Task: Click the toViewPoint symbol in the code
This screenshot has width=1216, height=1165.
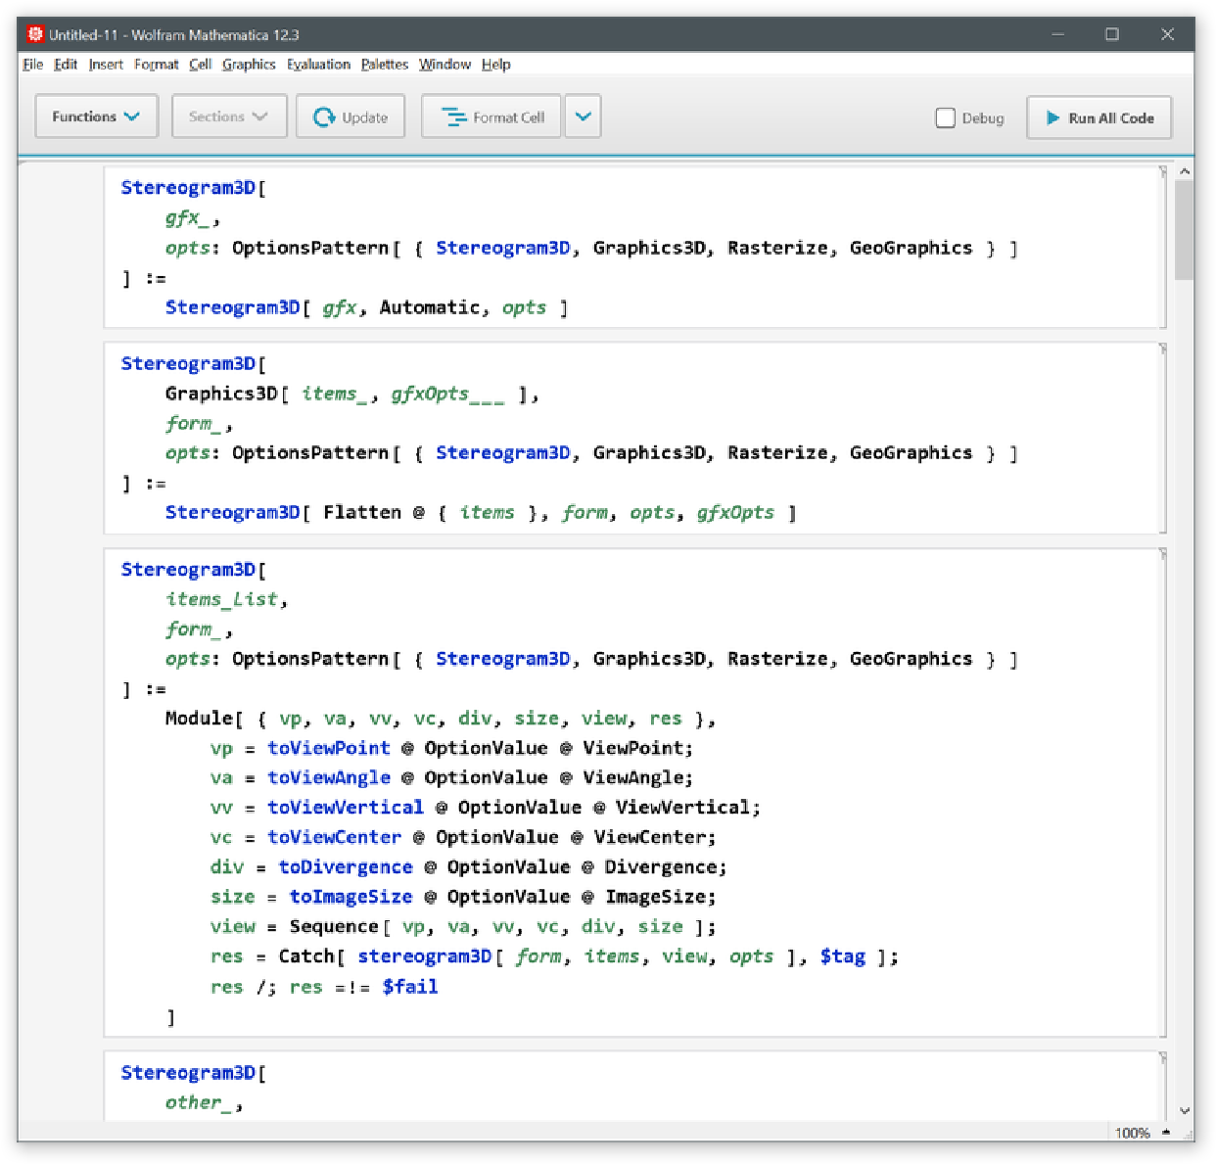Action: pos(328,748)
